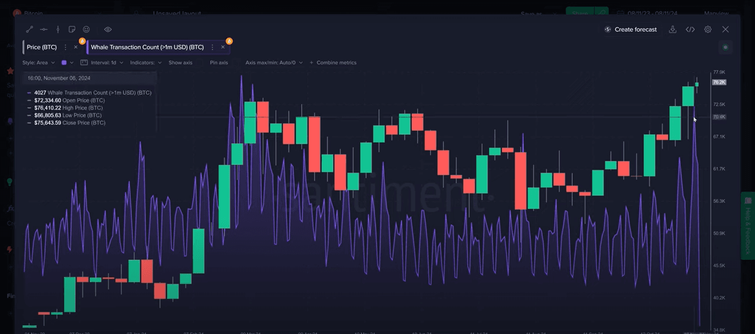This screenshot has width=755, height=334.
Task: Open the purple metric color swatch
Action: click(x=64, y=63)
